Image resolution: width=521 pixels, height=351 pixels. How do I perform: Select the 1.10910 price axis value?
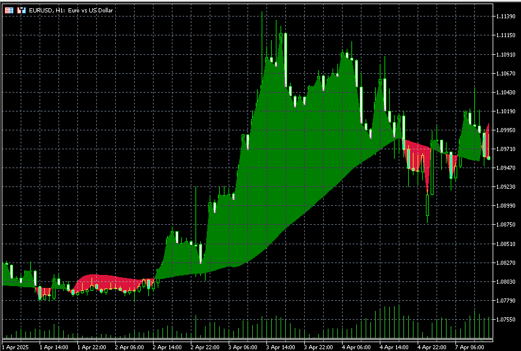click(x=506, y=54)
